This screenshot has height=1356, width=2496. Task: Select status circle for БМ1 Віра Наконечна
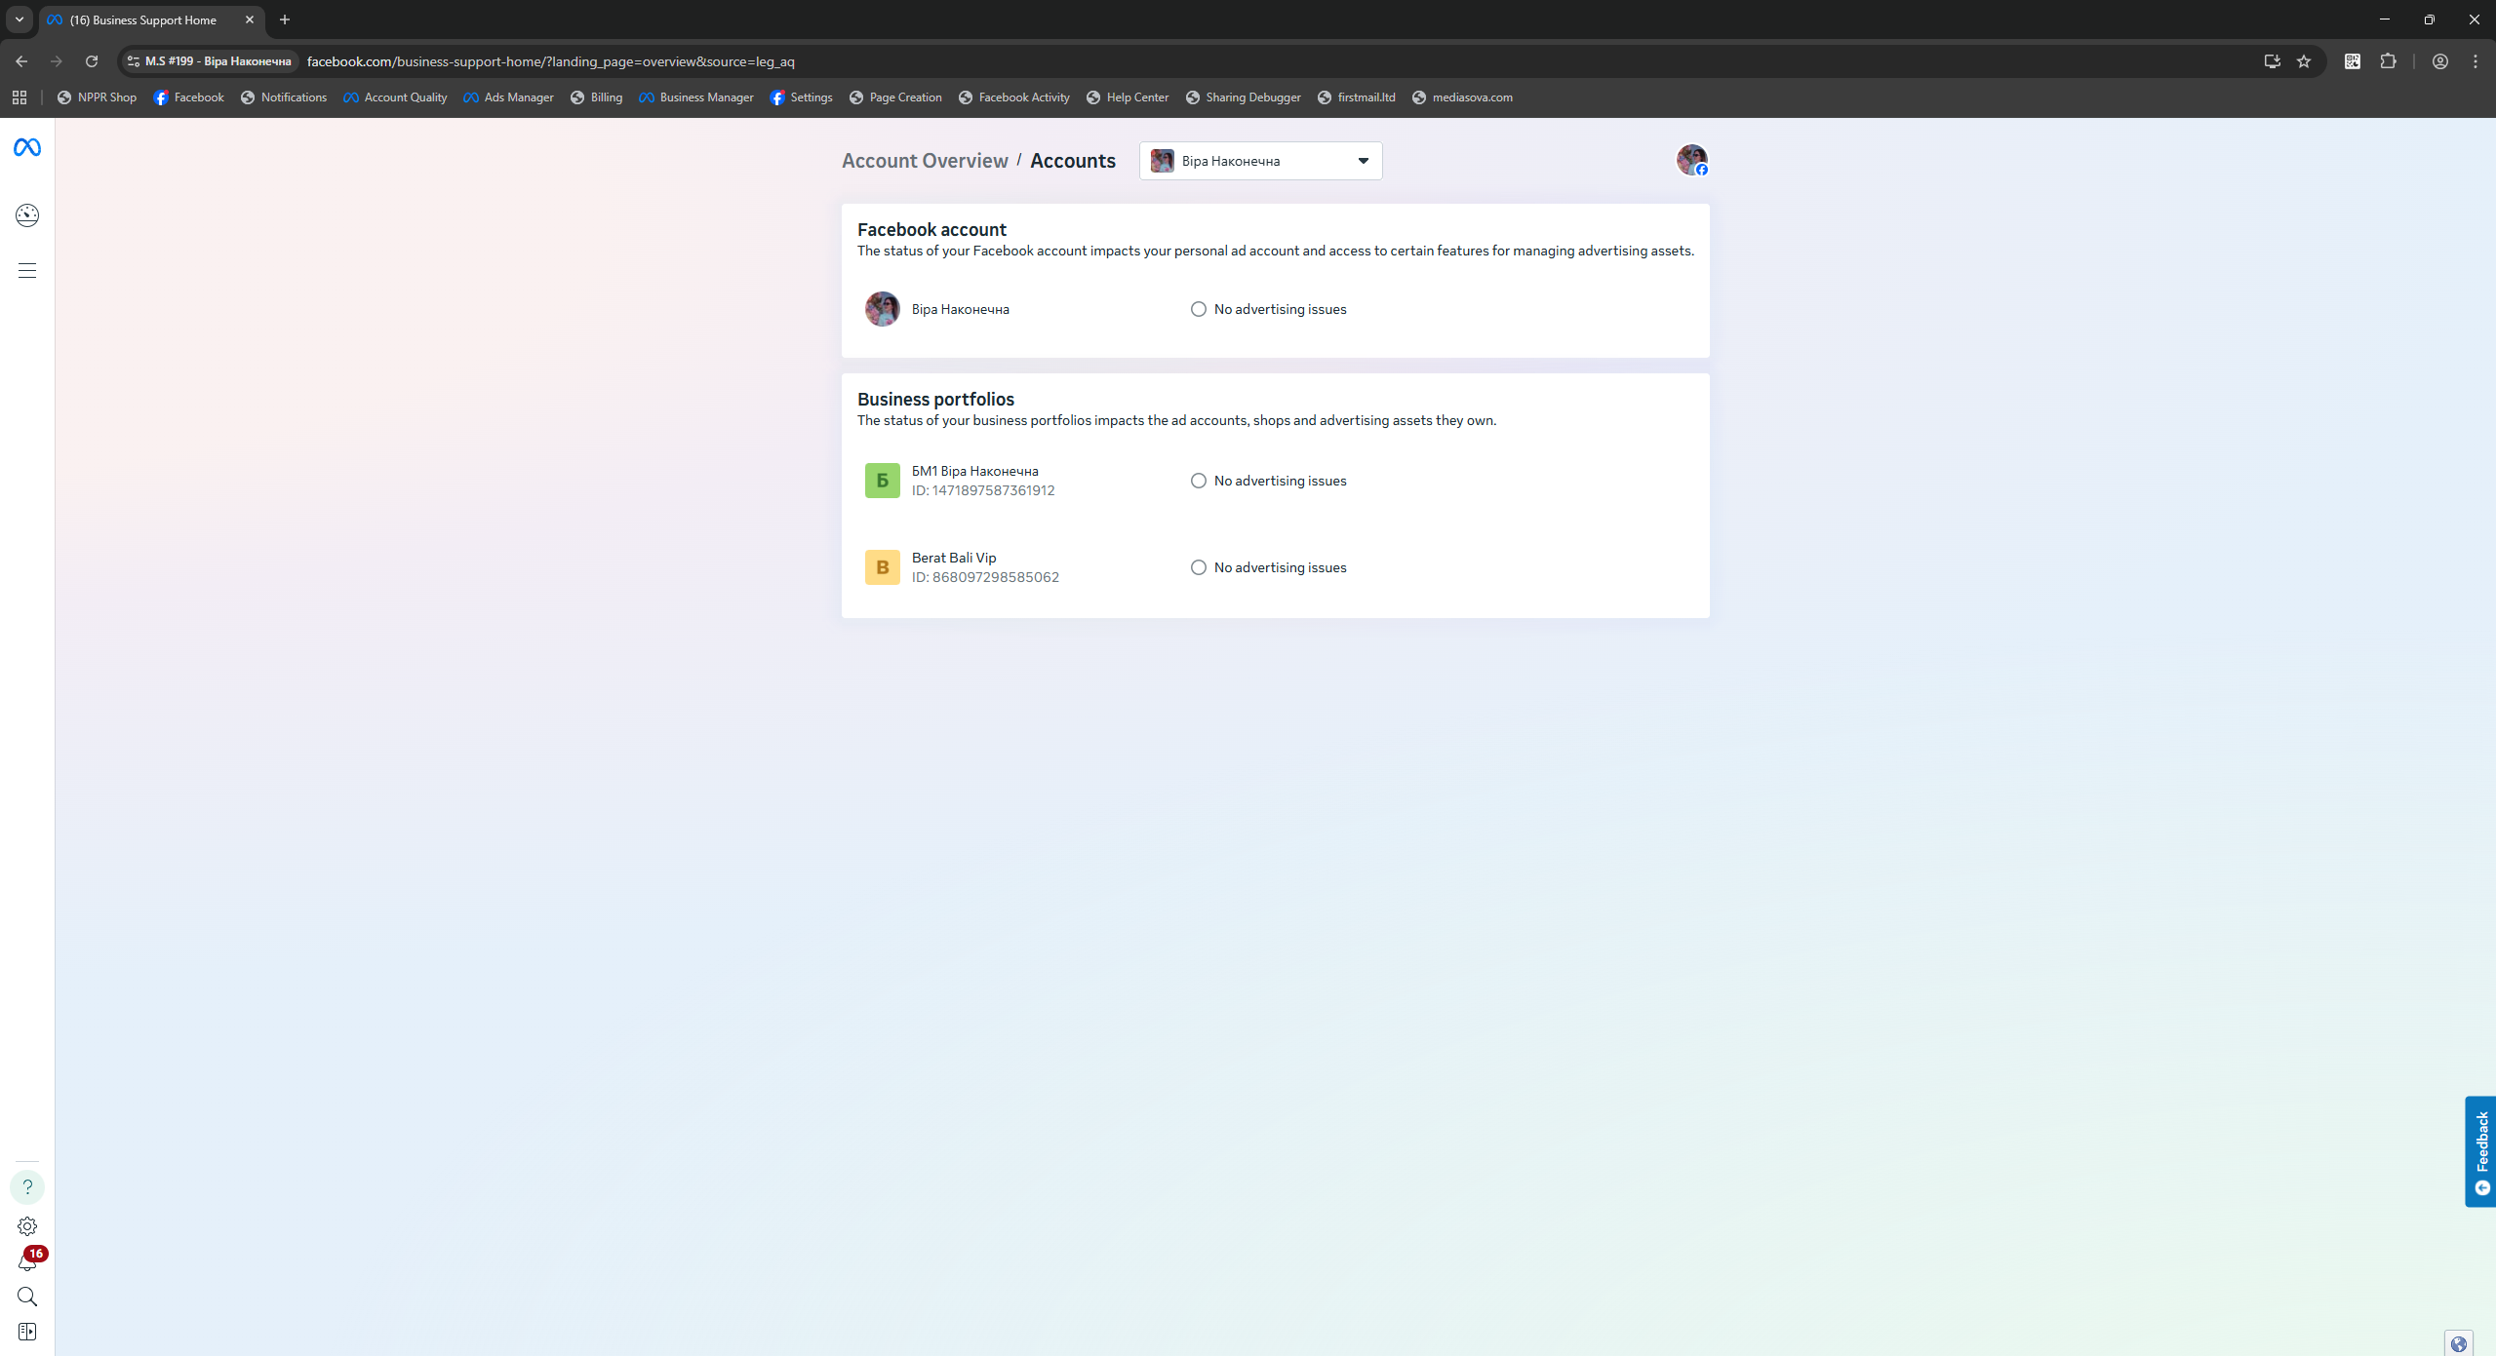(1198, 481)
